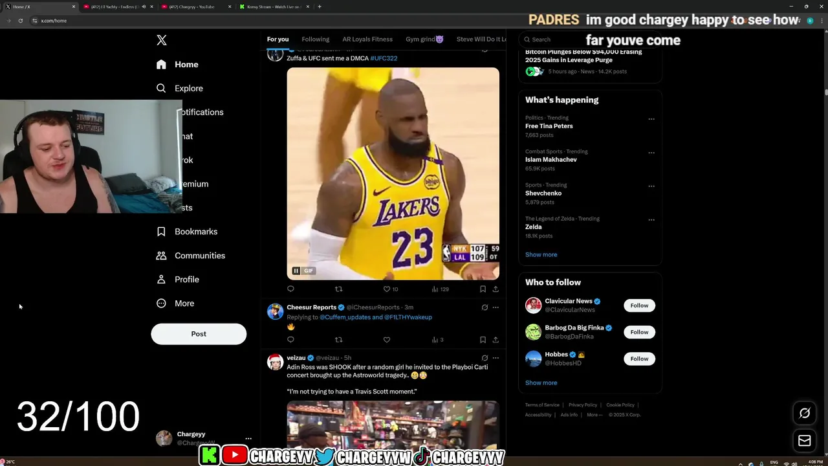Viewport: 828px width, 466px height.
Task: Follow Barbog Da Big Finka
Action: click(x=639, y=332)
